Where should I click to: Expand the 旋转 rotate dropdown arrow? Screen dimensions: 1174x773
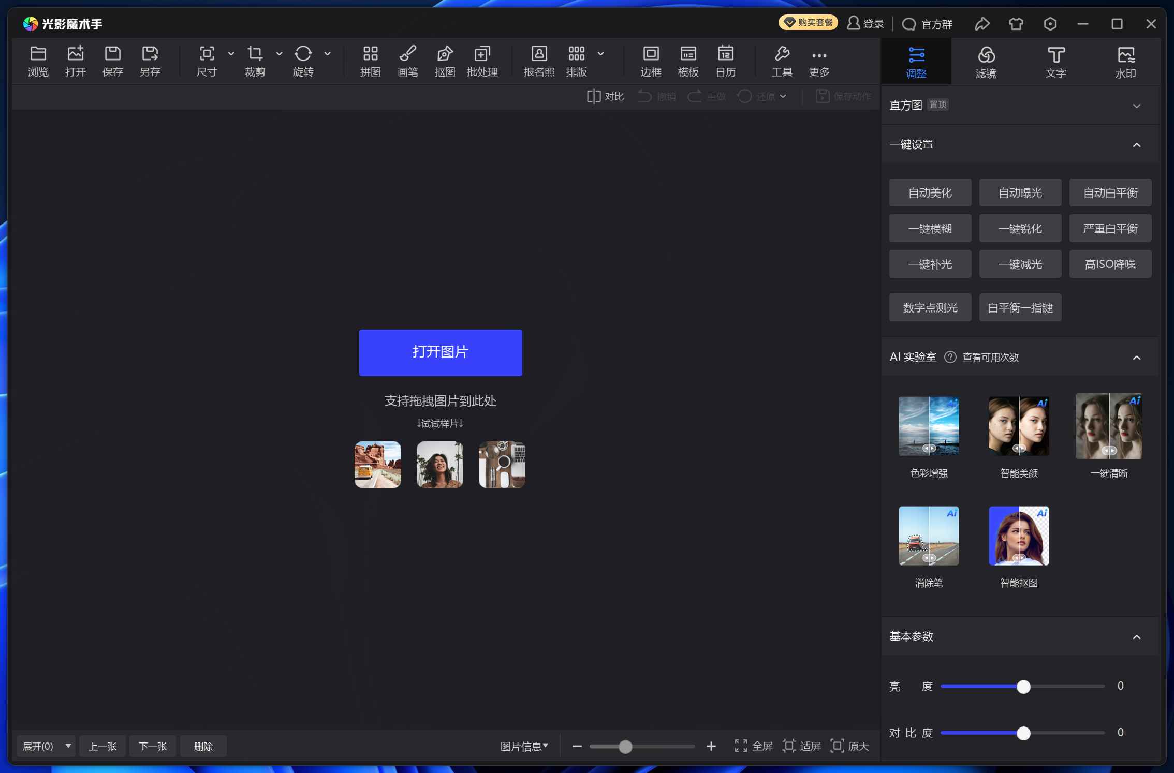328,53
